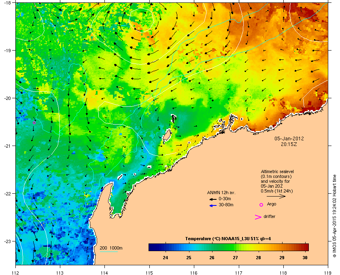The width and height of the screenshot is (340, 275).
Task: Click the '-19' latitude axis label
Action: (7, 51)
